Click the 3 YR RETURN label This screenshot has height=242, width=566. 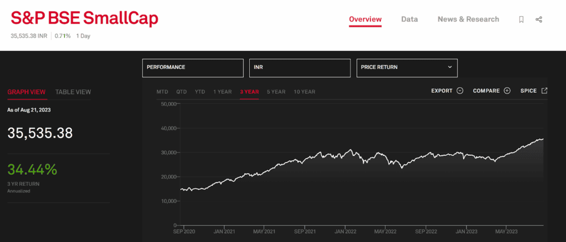point(23,184)
